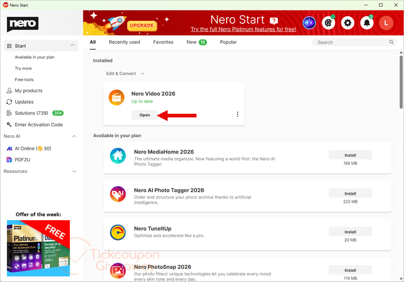Click the vertical scrollbar thumb
404x282 pixels.
coord(401,82)
